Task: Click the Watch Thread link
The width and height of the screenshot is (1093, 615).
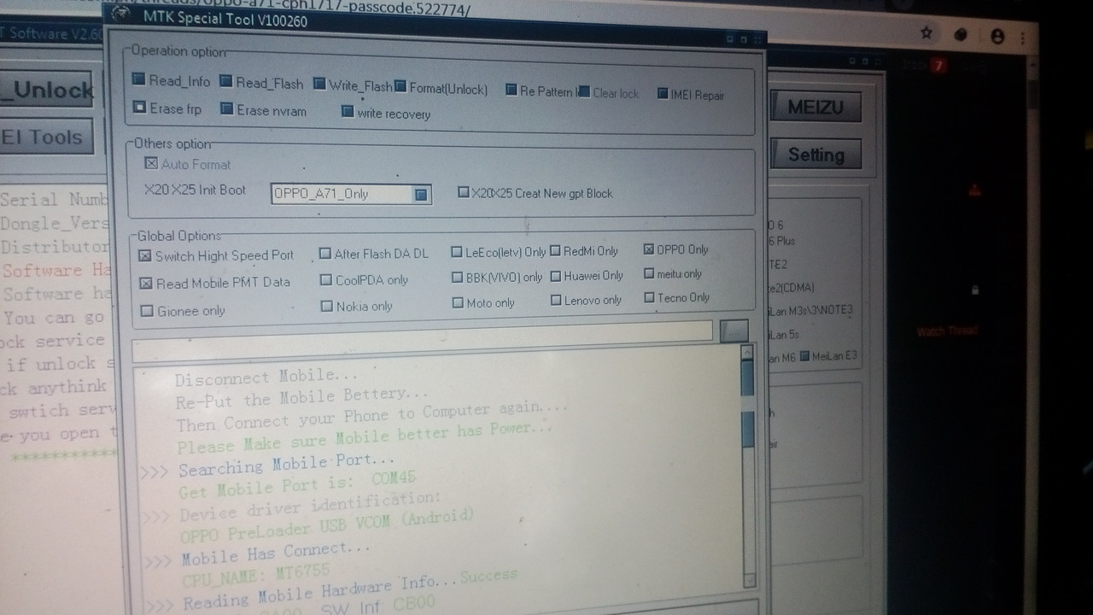Action: point(948,331)
